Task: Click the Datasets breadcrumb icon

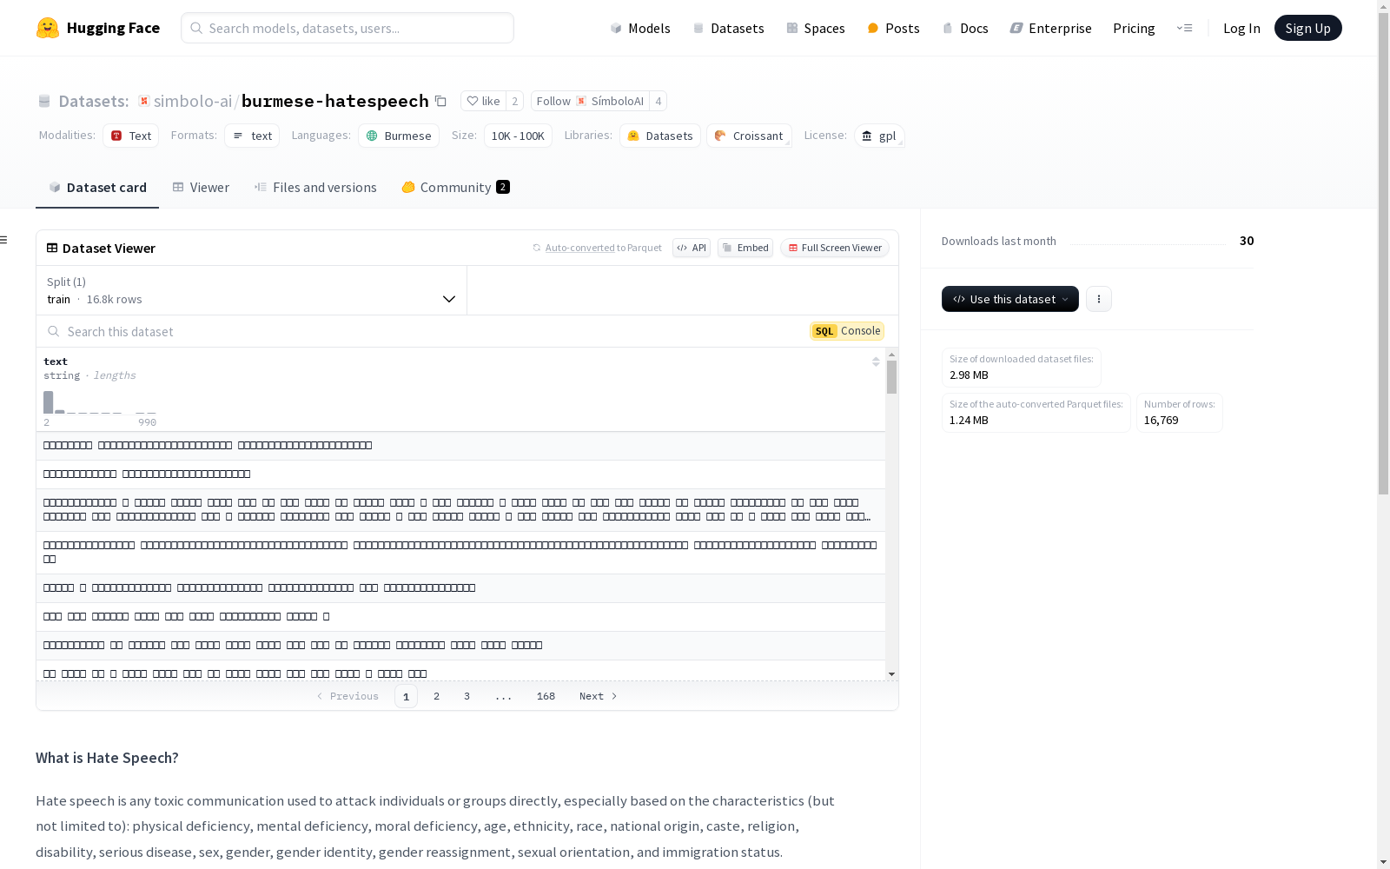Action: [44, 101]
